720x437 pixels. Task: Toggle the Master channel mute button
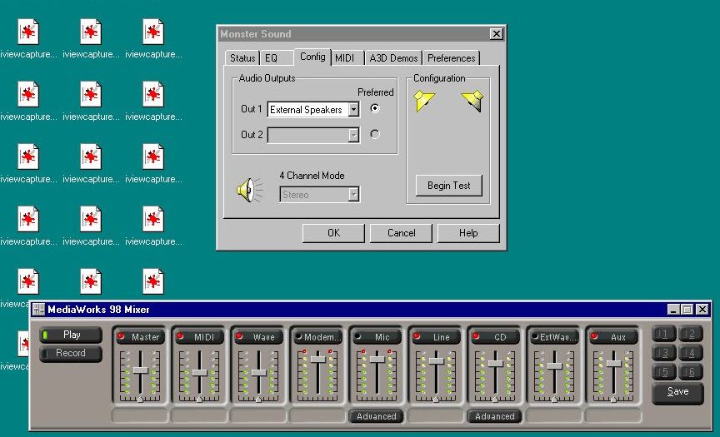[121, 336]
